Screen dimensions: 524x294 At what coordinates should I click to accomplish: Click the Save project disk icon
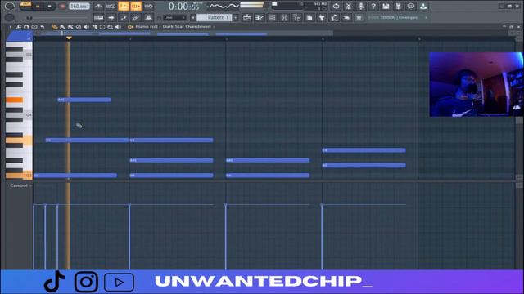coord(386,6)
